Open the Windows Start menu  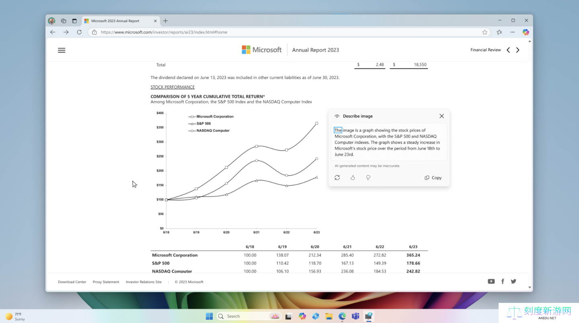[209, 316]
